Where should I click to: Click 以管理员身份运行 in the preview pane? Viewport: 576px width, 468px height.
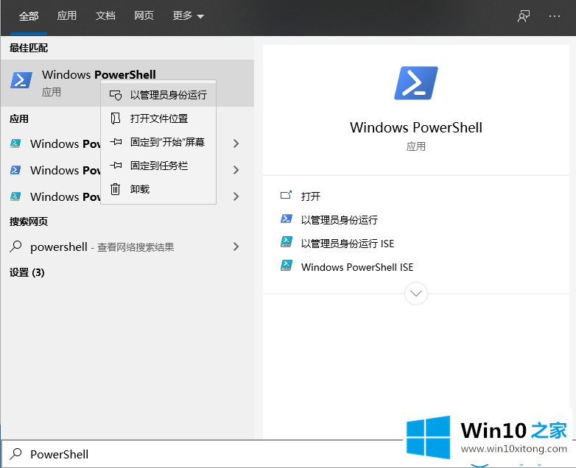339,220
